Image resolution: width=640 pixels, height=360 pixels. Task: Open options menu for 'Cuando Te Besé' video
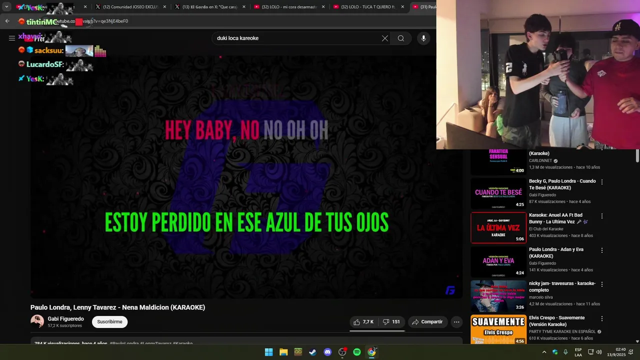click(602, 182)
